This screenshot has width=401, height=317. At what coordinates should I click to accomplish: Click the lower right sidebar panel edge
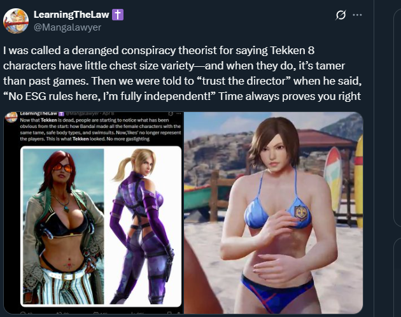[397, 278]
